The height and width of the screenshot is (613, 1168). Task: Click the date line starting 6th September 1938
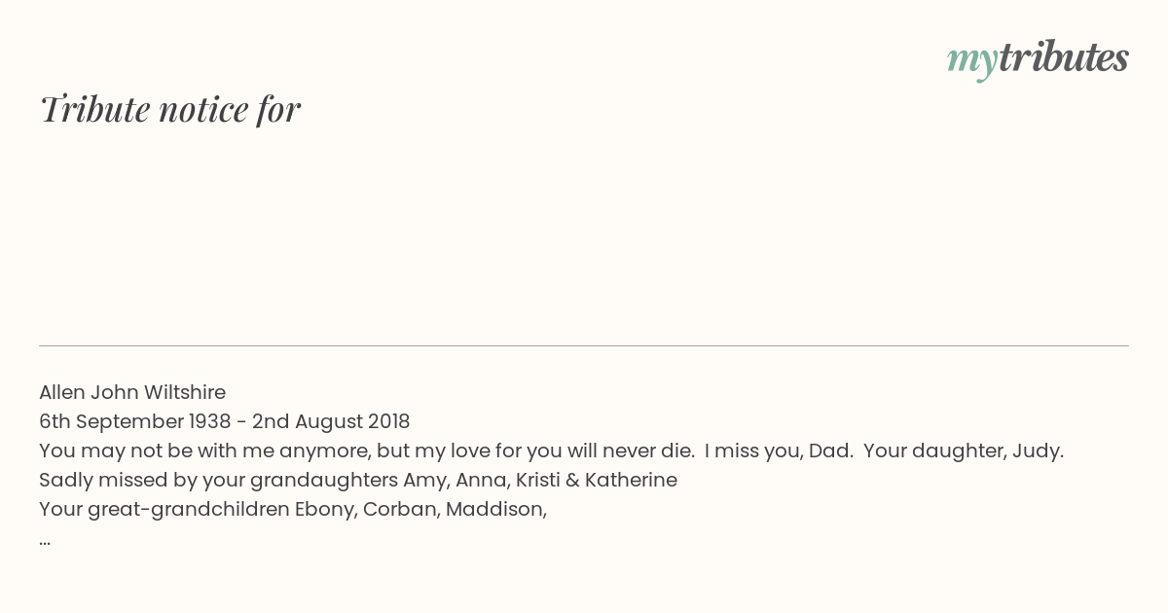225,421
